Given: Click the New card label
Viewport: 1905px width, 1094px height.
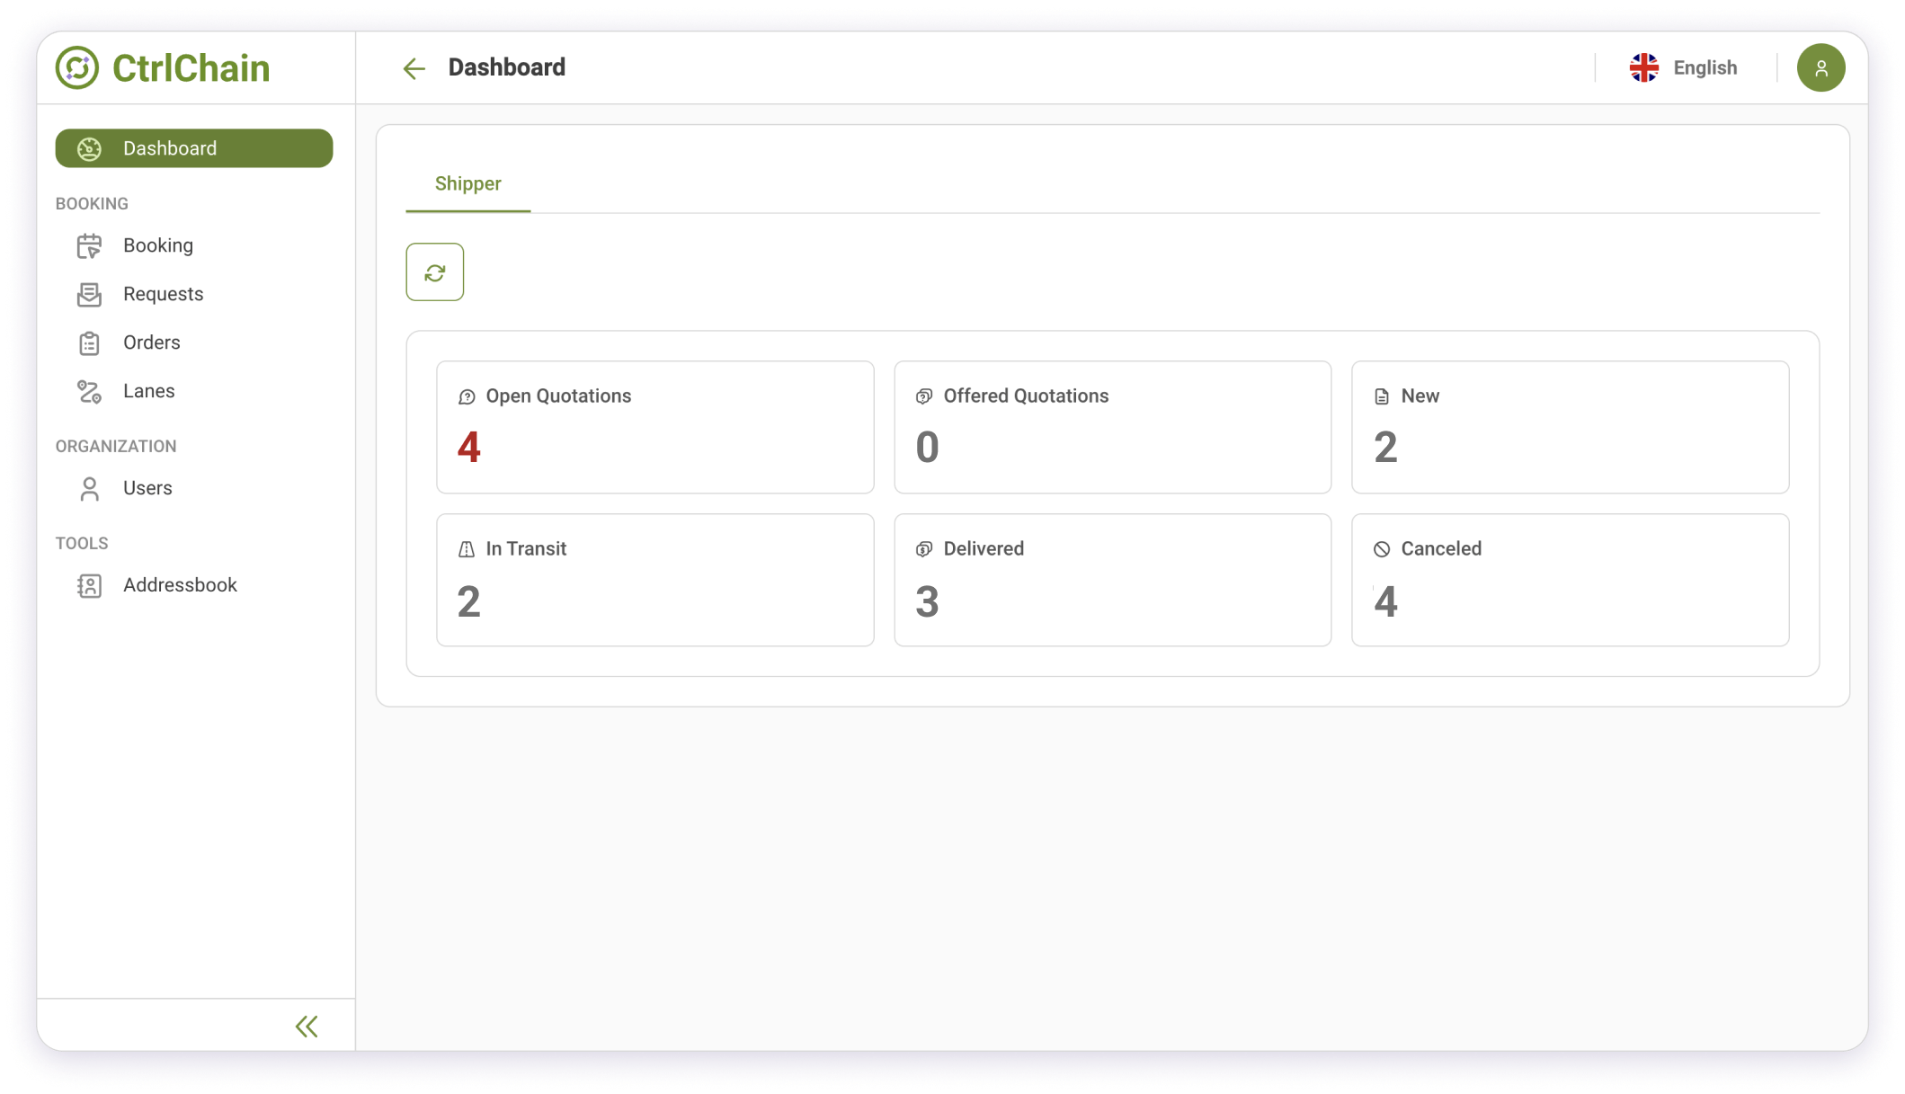Looking at the screenshot, I should 1420,396.
